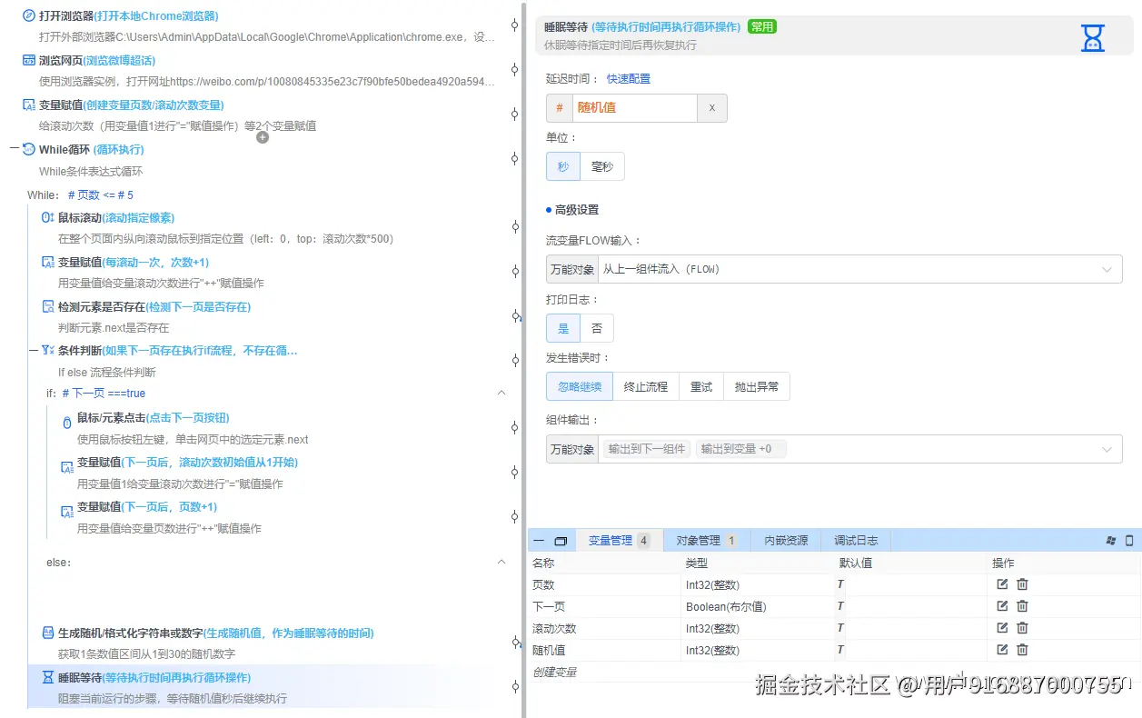Switch to 调试日志 tab
1142x718 pixels.
[857, 540]
